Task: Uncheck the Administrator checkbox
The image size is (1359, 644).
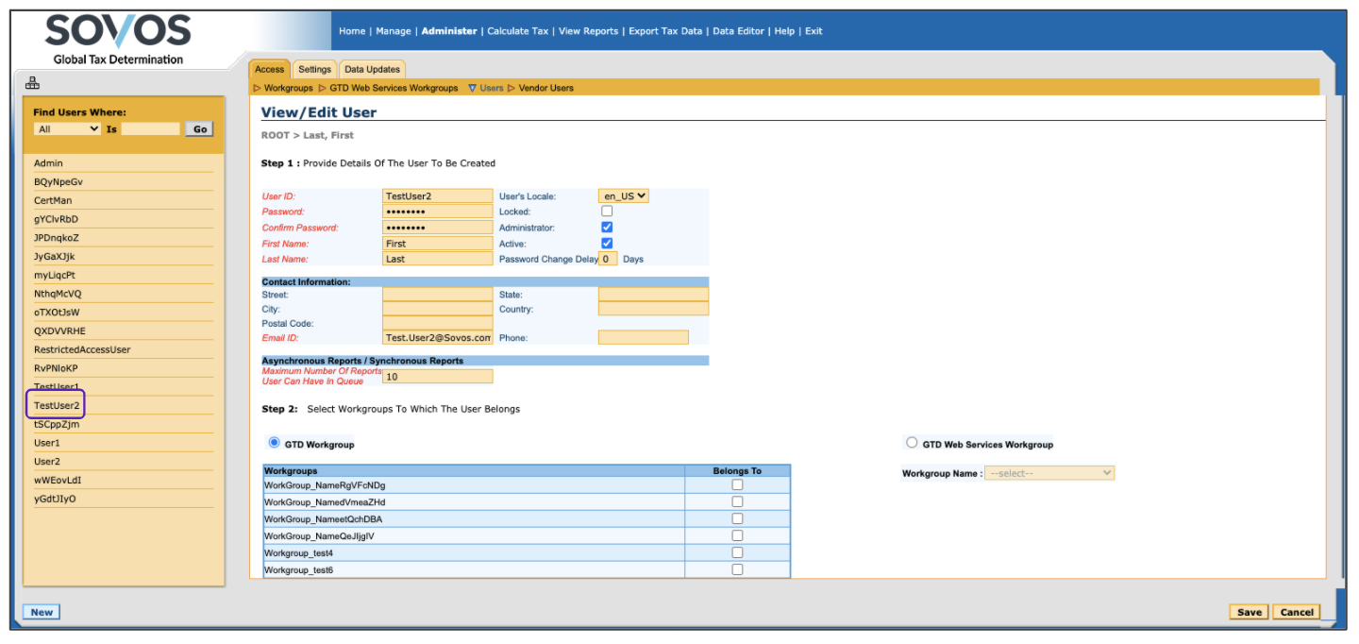Action: (x=607, y=228)
